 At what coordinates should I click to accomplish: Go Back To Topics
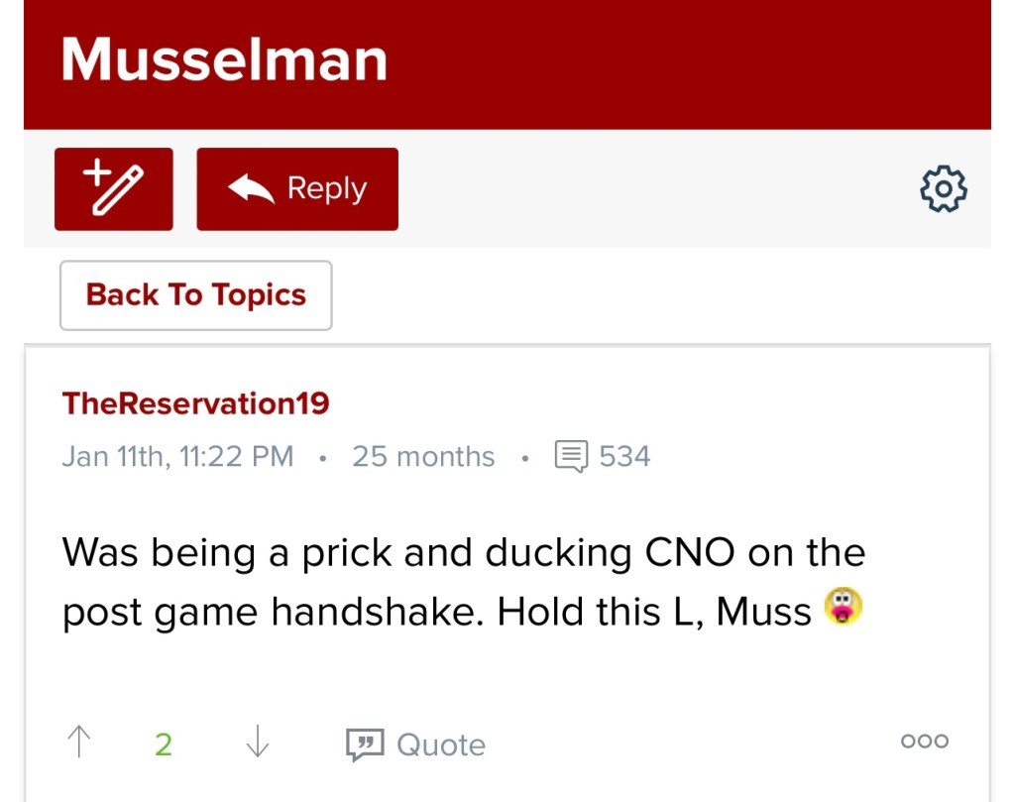pos(195,295)
